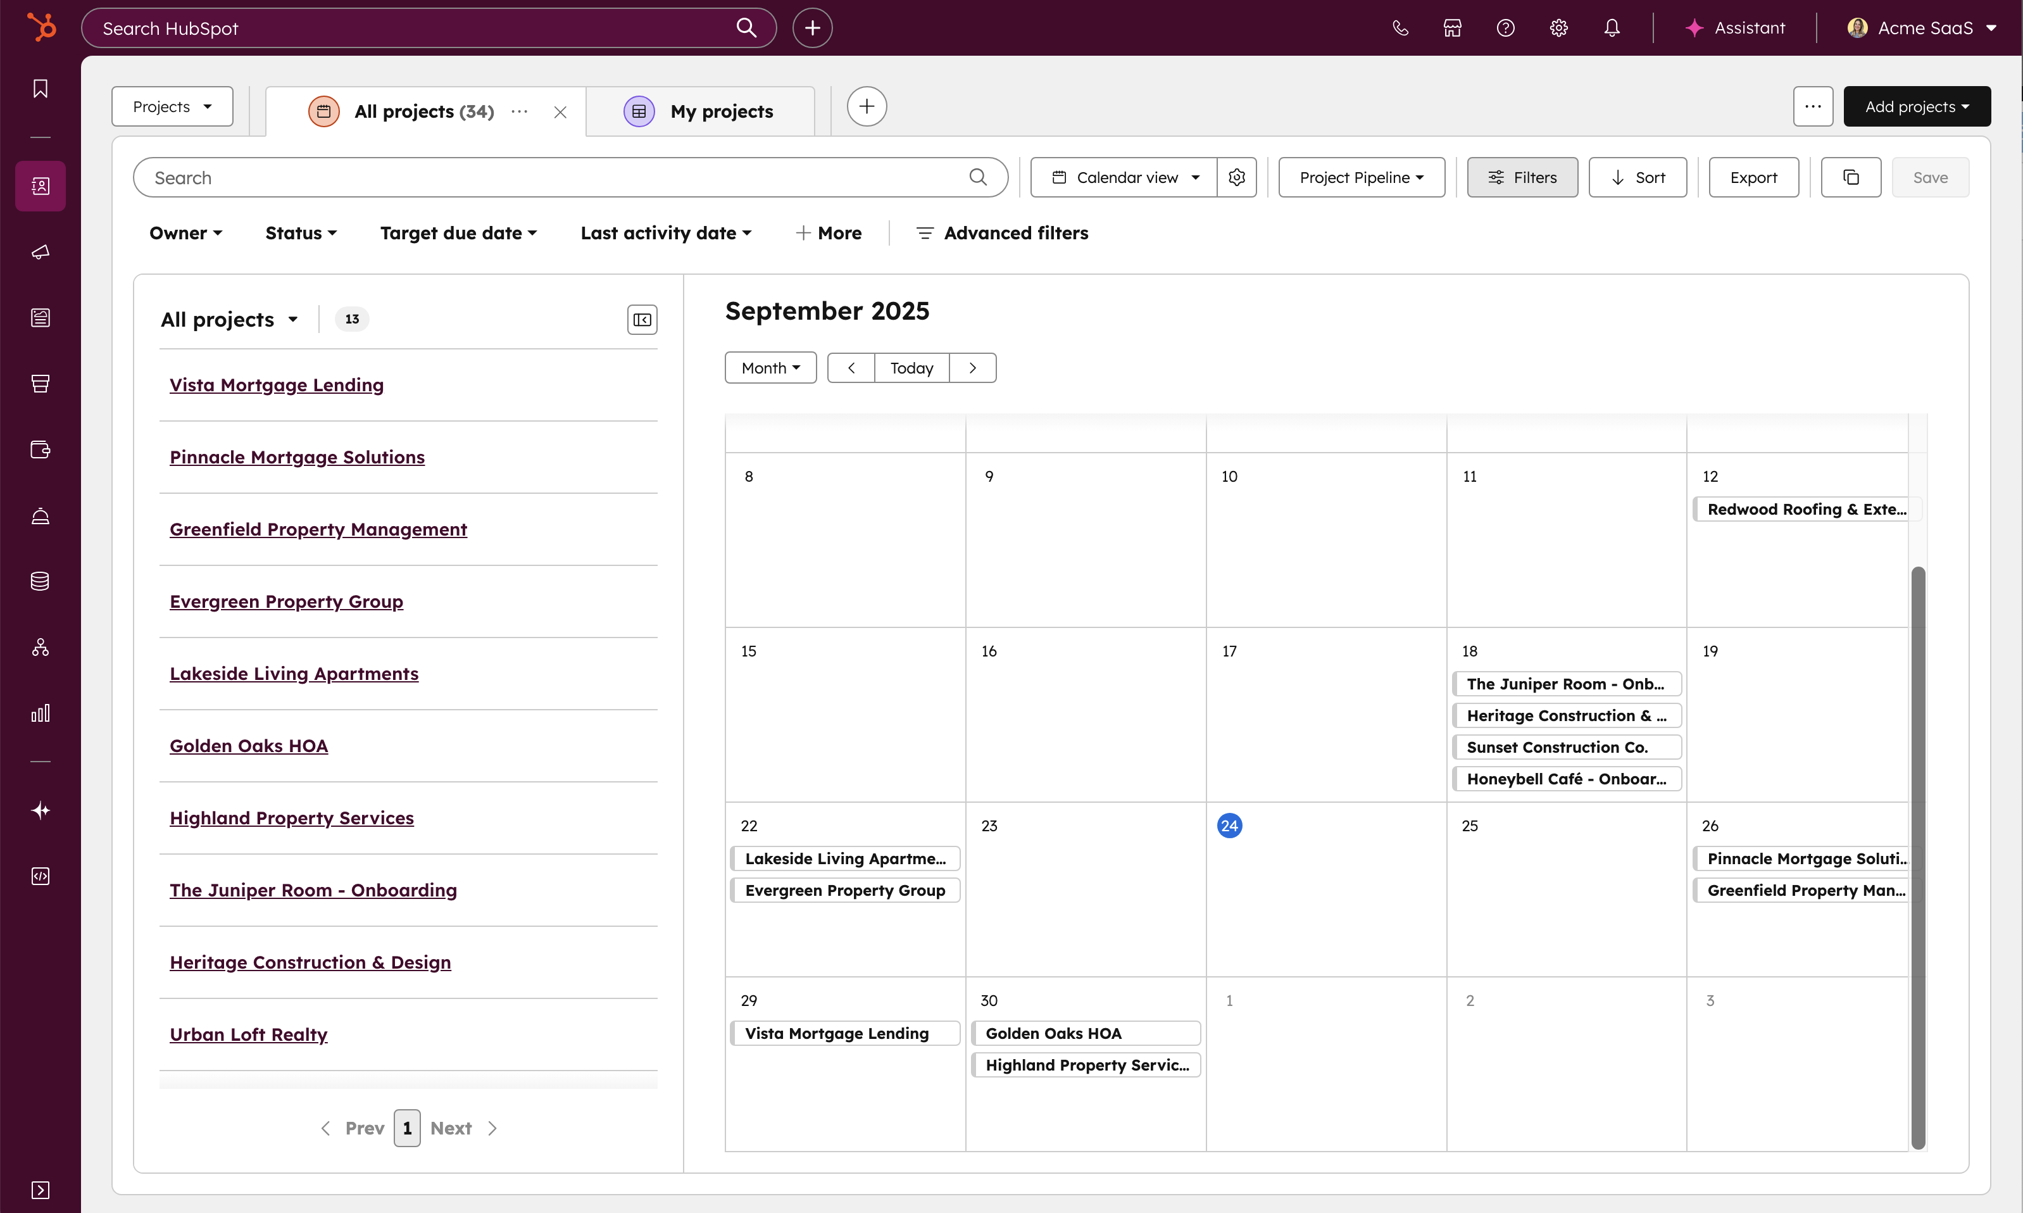
Task: Open the Status filter dropdown
Action: click(301, 233)
